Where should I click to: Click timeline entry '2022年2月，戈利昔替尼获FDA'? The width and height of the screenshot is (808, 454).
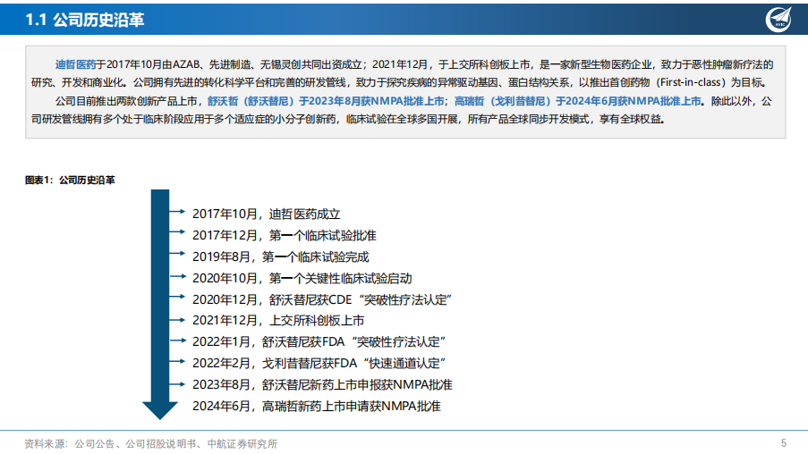[x=319, y=364]
